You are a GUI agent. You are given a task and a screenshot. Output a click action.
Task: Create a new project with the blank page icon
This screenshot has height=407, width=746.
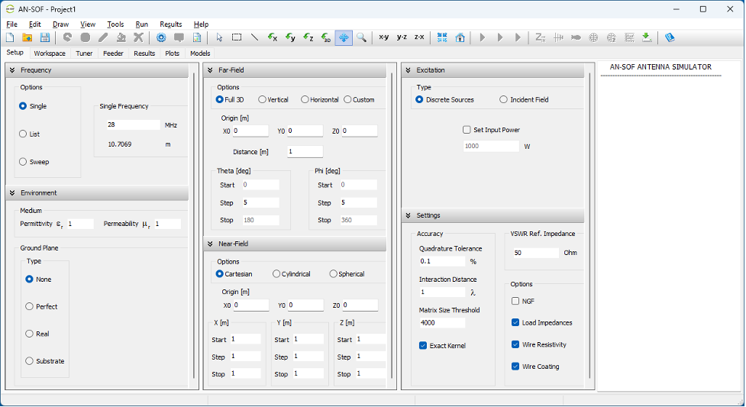coord(9,37)
